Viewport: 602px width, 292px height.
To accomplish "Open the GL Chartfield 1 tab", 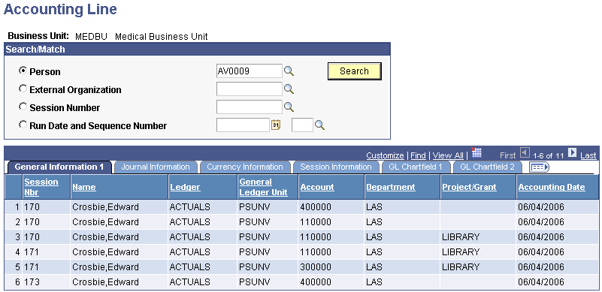I will coord(416,167).
